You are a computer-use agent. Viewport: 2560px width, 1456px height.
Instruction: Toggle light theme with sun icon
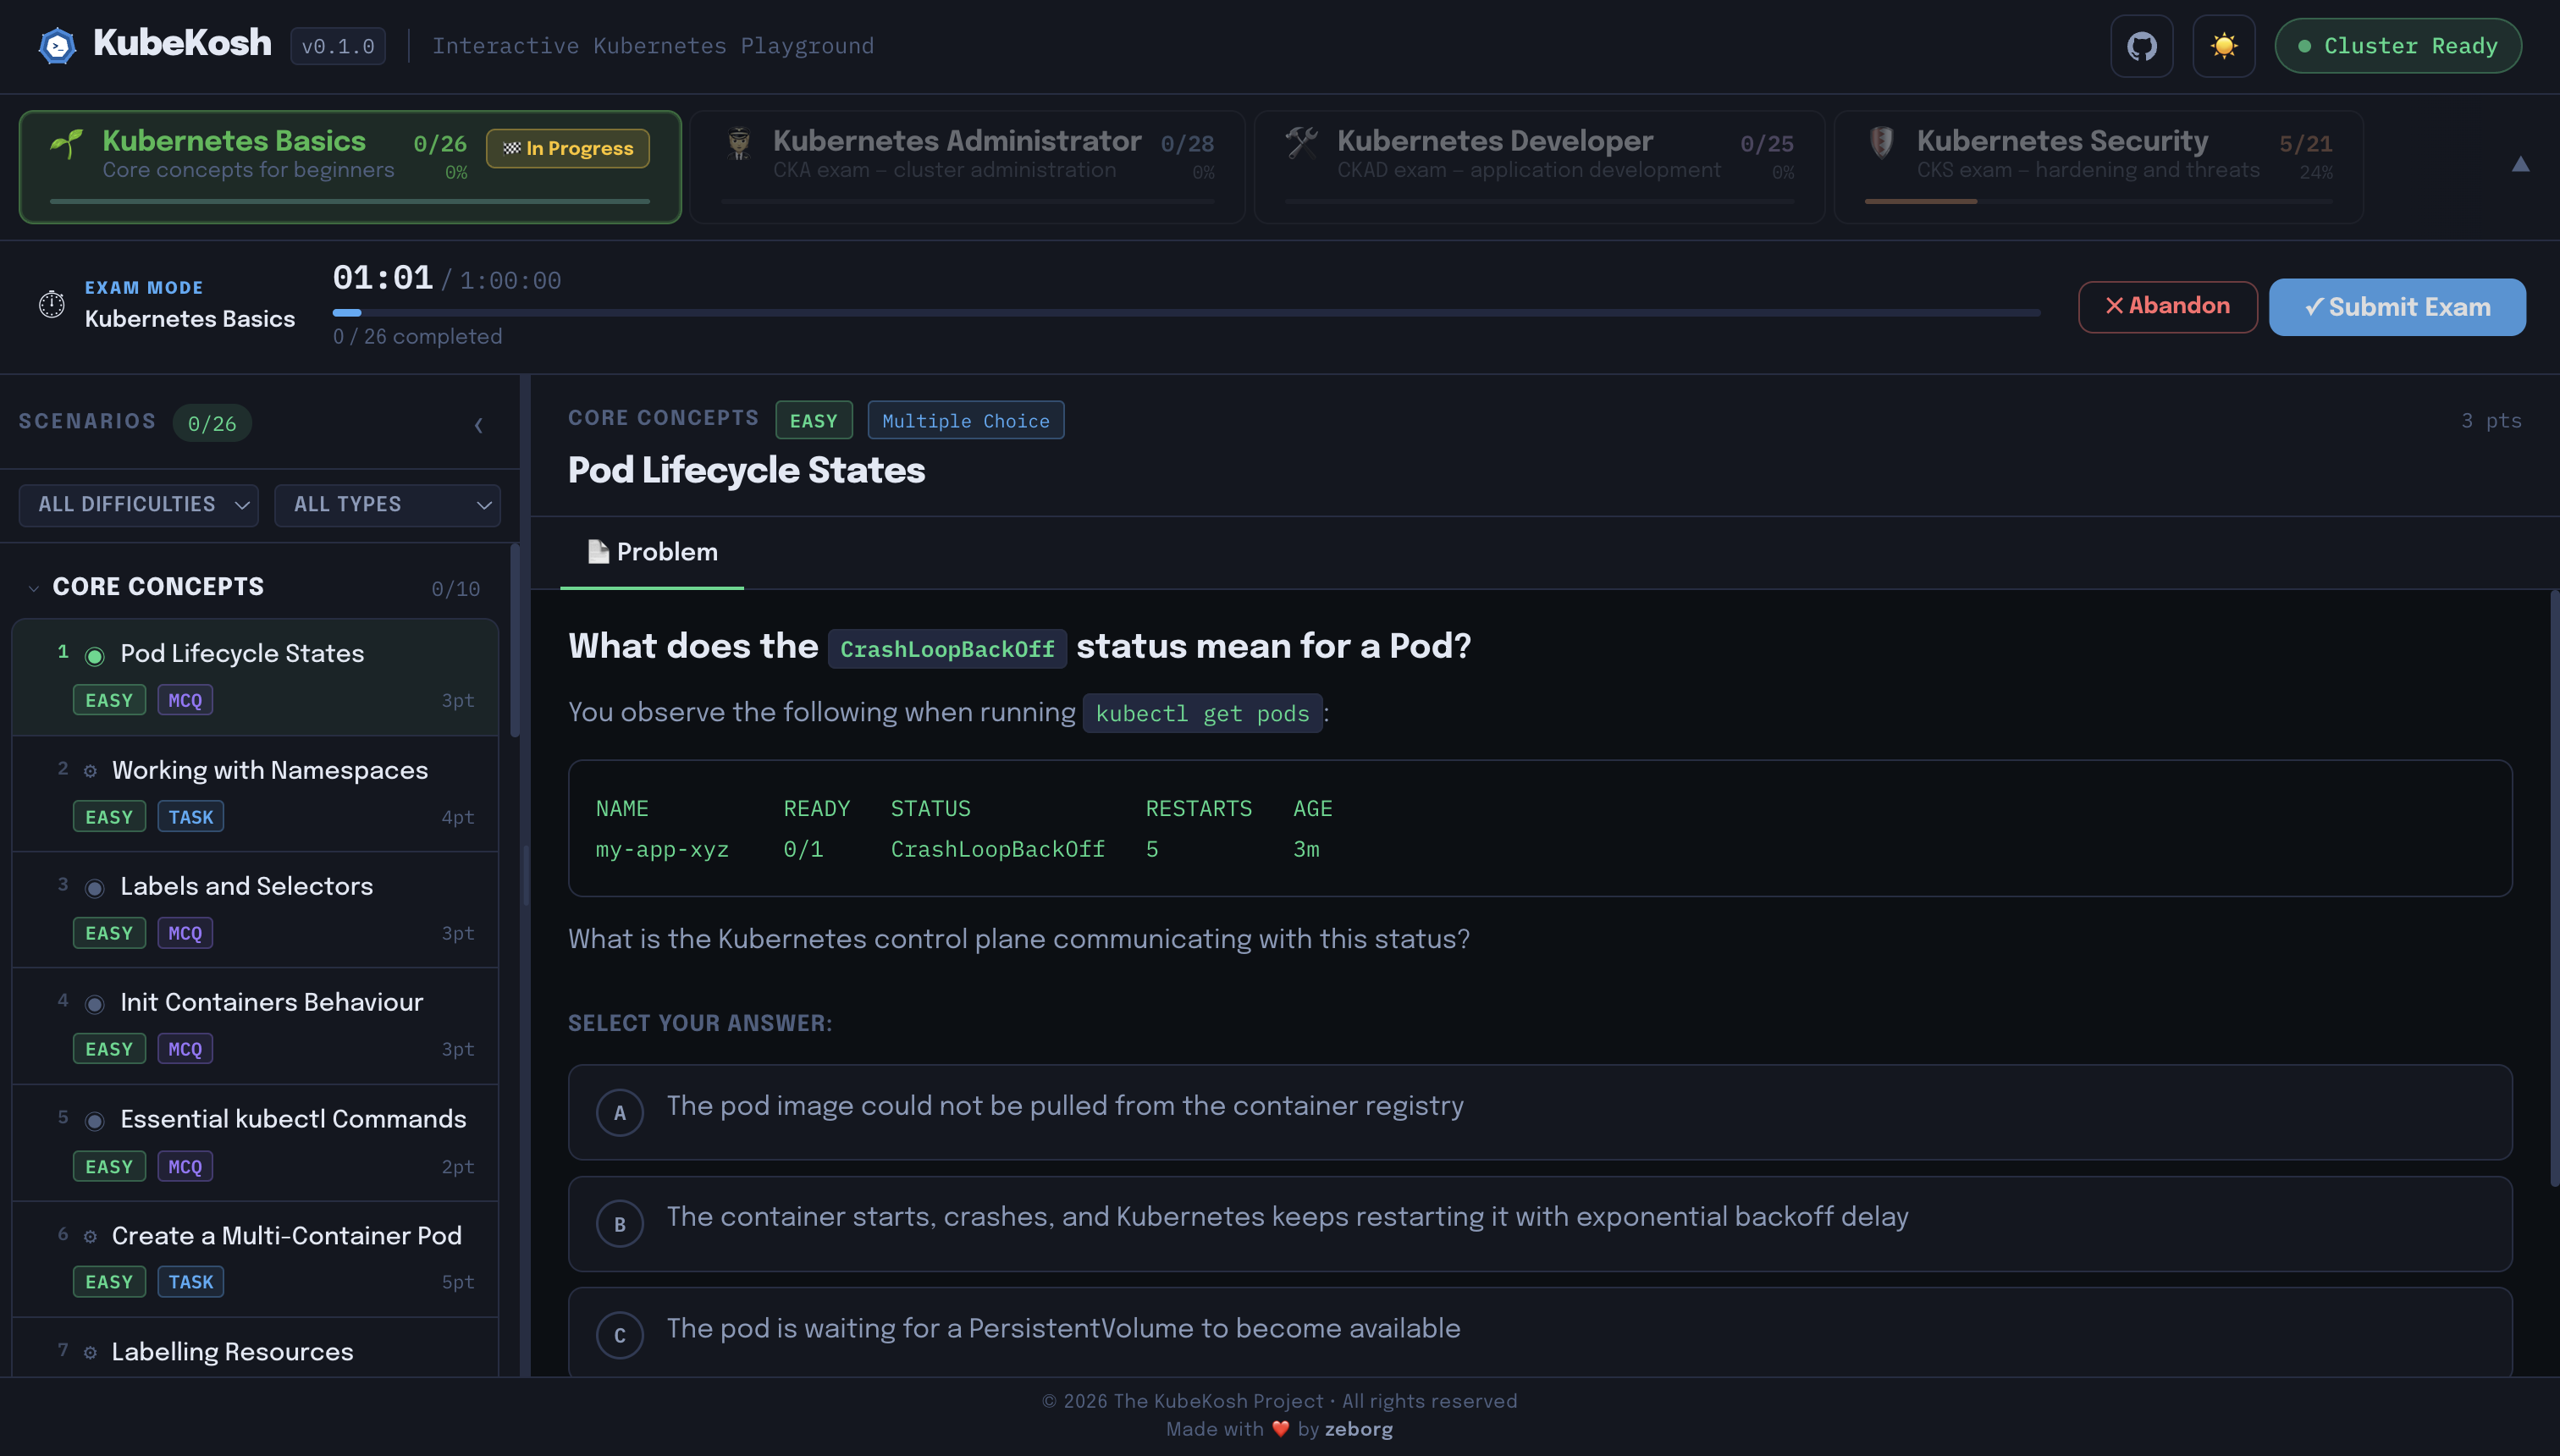coord(2223,46)
